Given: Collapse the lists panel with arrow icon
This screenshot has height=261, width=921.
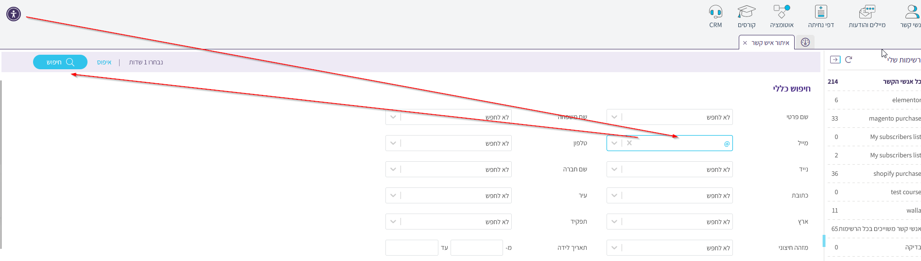Looking at the screenshot, I should [x=835, y=60].
